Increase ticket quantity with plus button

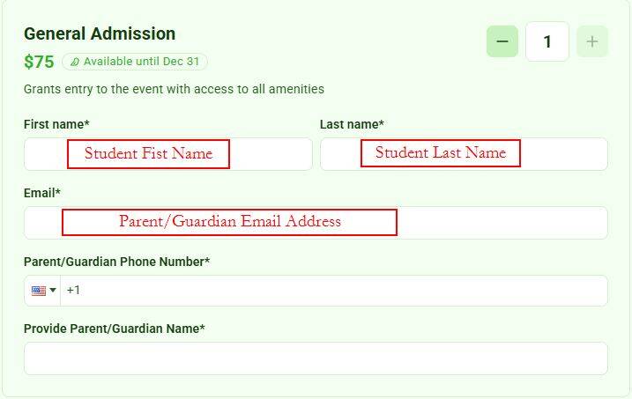592,41
